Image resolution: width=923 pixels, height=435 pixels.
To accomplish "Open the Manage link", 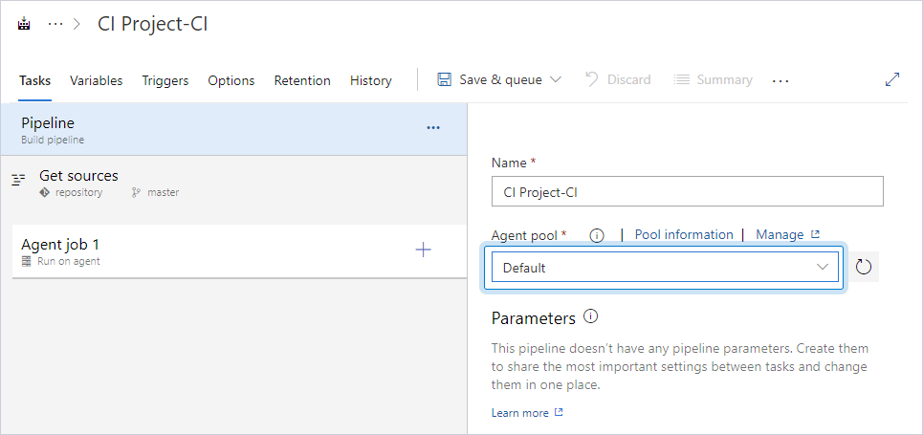I will (x=780, y=234).
